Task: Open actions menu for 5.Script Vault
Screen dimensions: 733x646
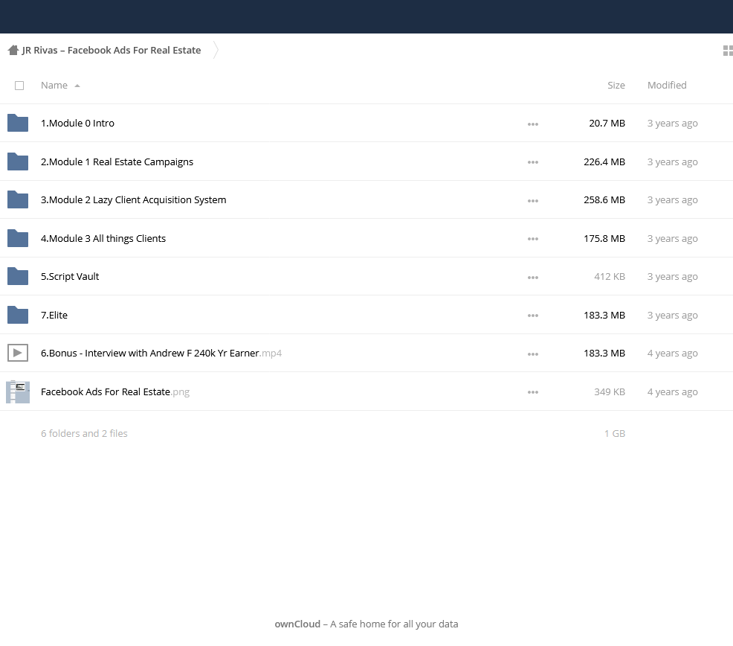Action: tap(533, 278)
